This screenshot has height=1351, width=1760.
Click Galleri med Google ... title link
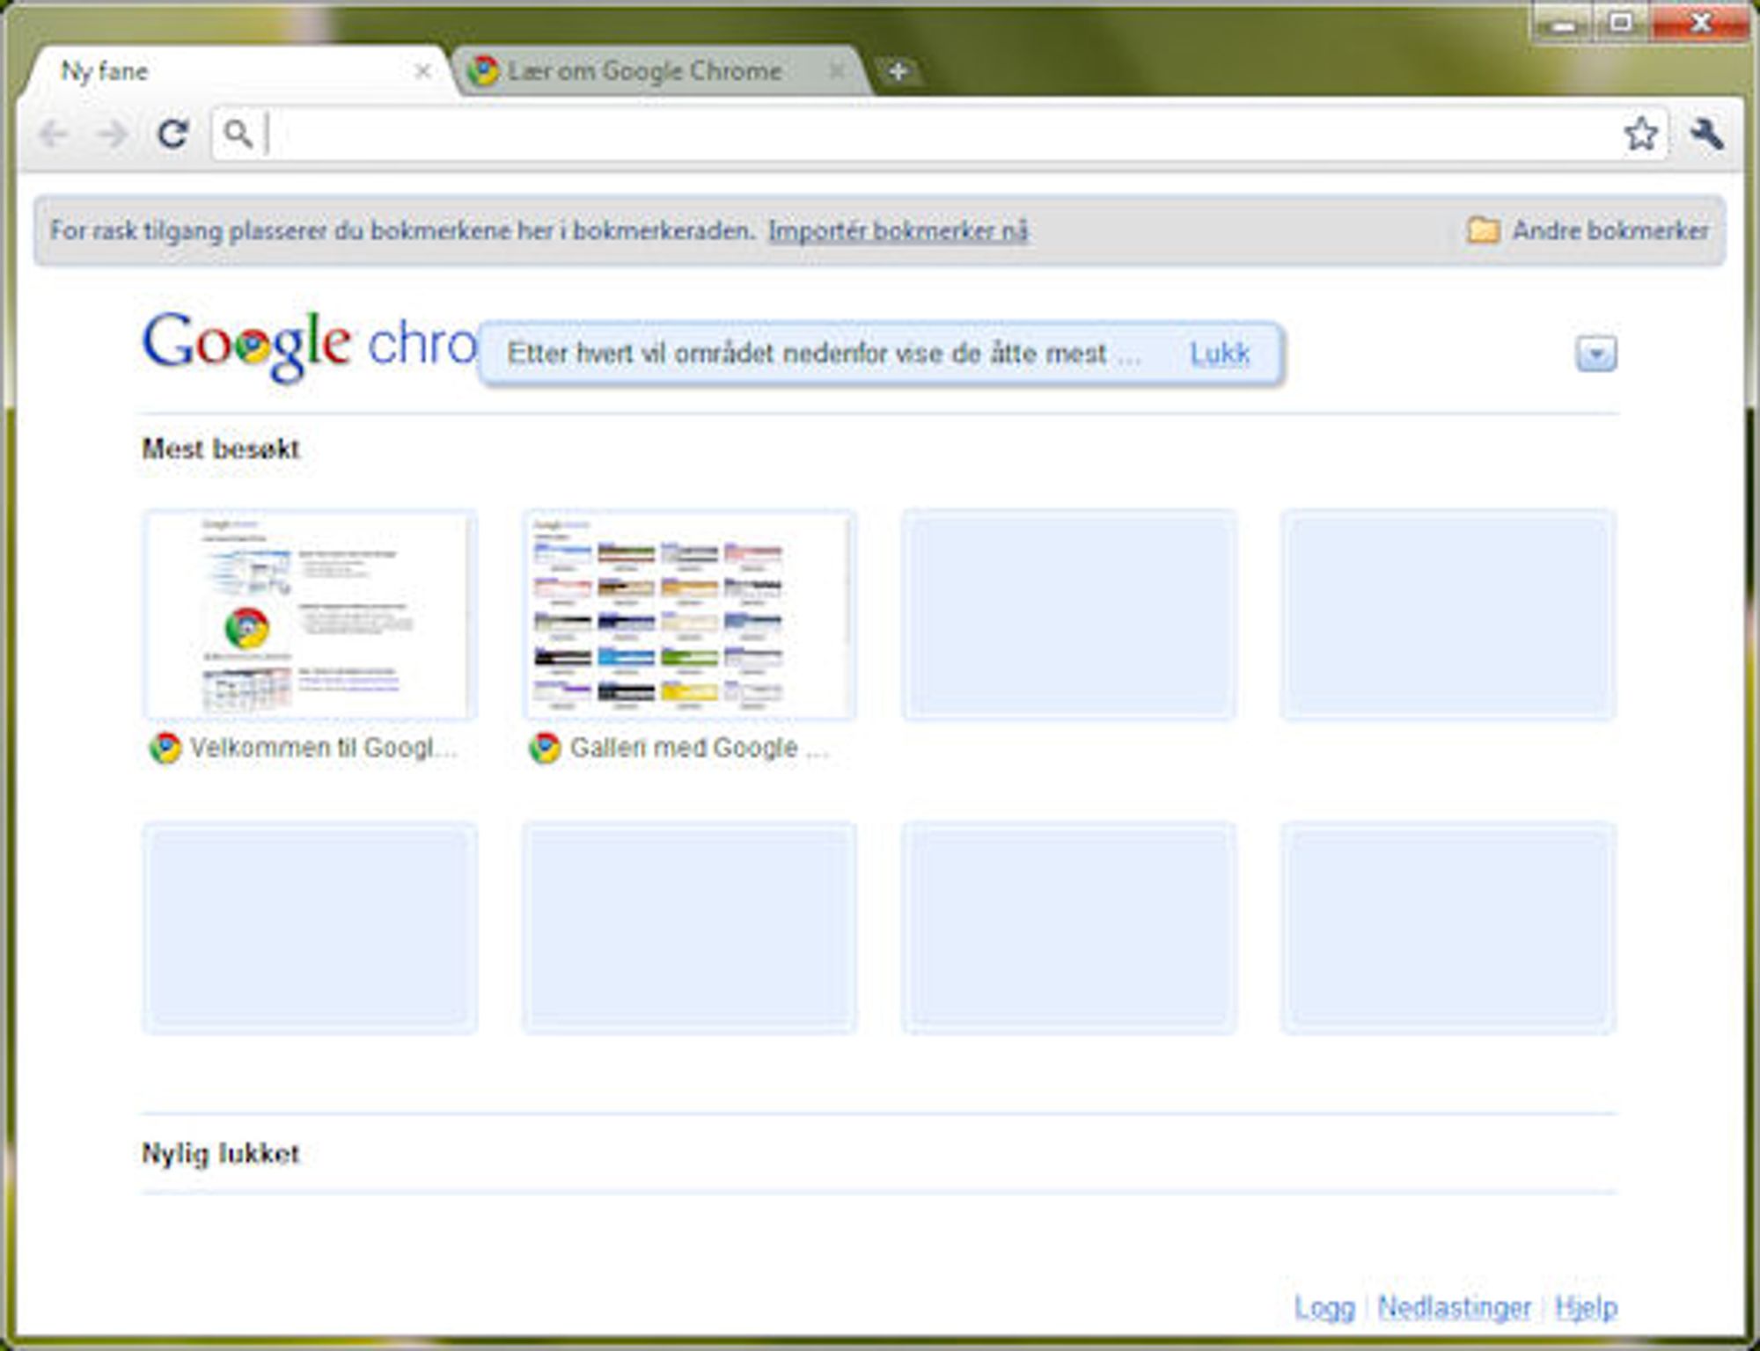[x=700, y=748]
